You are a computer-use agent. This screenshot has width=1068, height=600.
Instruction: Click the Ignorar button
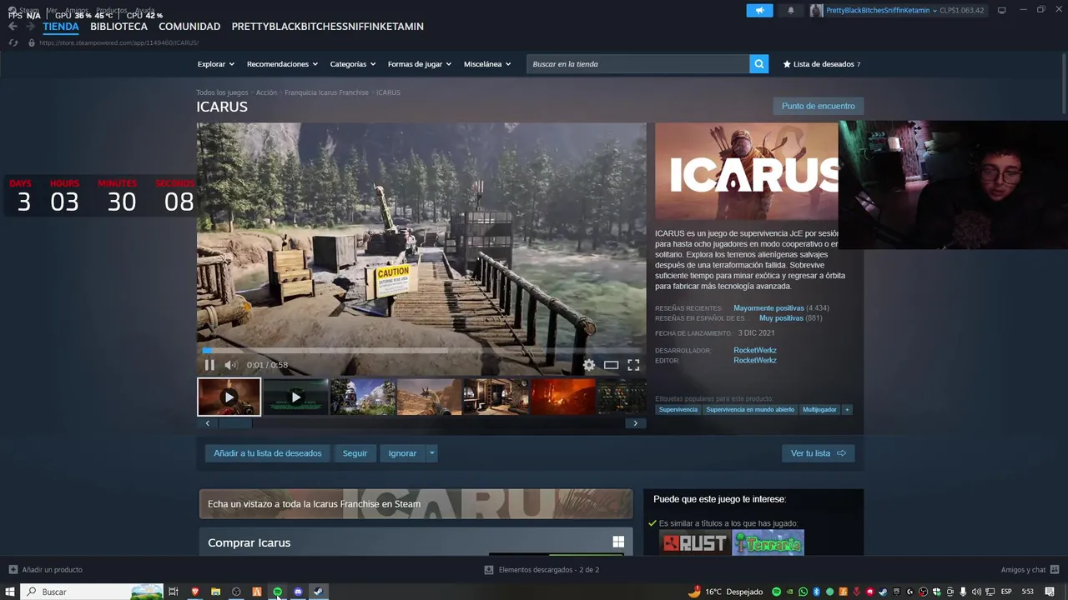[402, 453]
